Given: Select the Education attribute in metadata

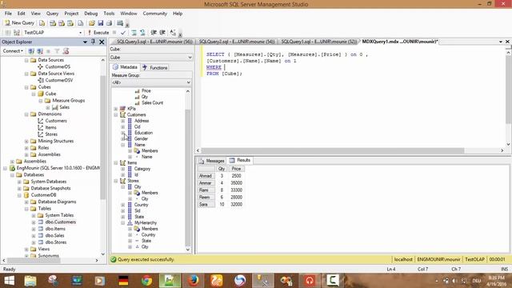Looking at the screenshot, I should tap(143, 133).
